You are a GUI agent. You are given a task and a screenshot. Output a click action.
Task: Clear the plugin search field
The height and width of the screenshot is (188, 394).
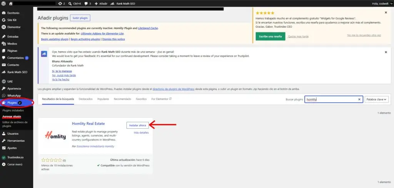pos(359,99)
